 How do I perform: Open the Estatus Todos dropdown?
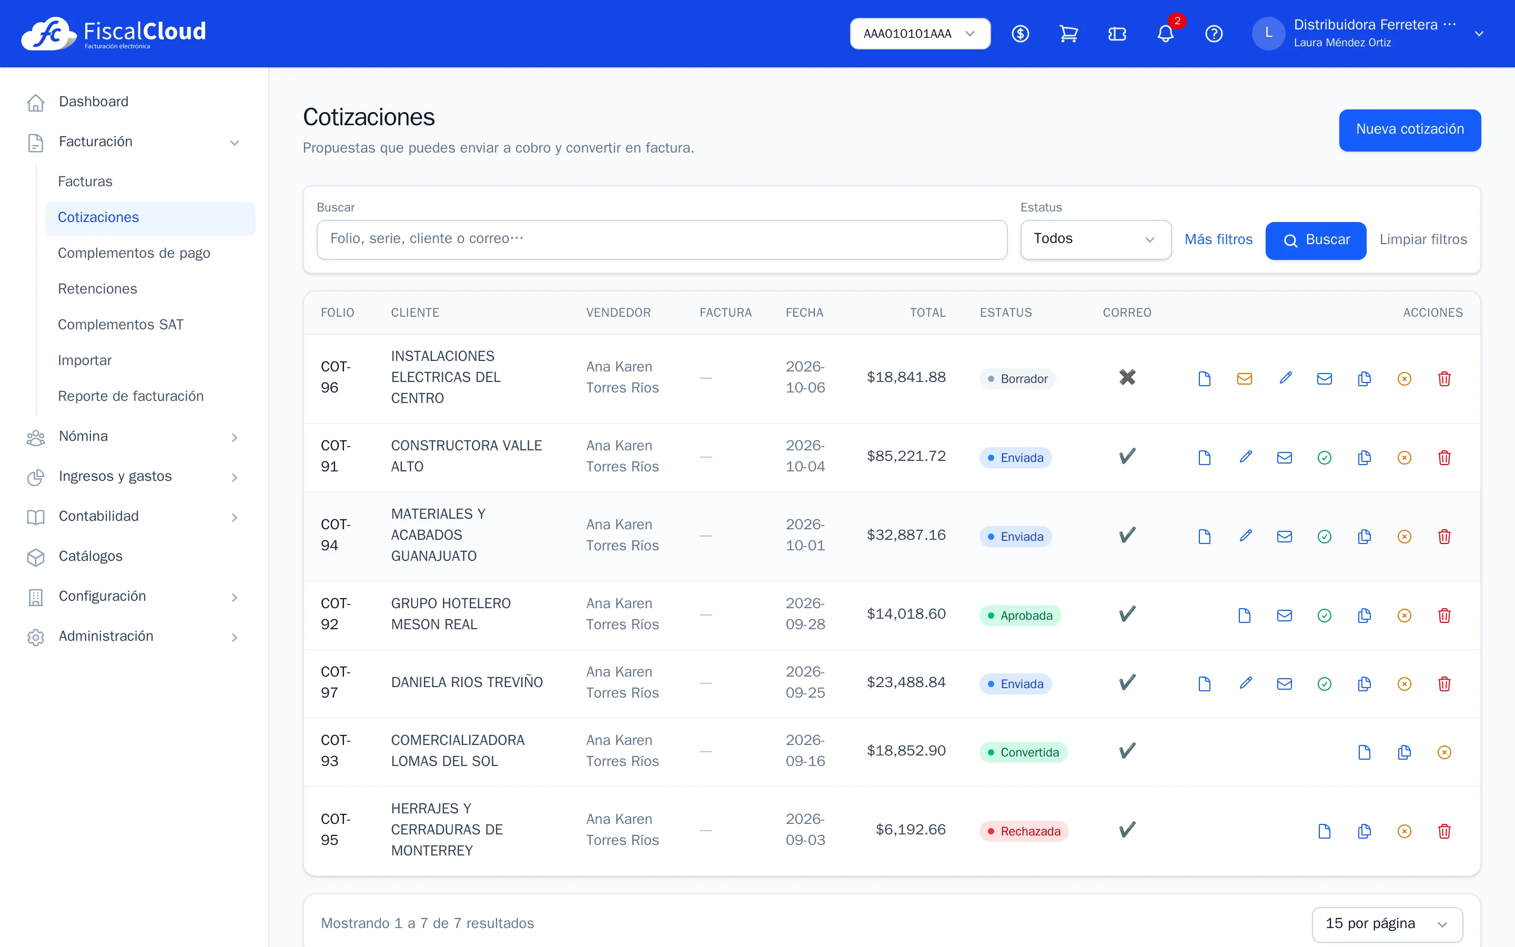click(1095, 239)
